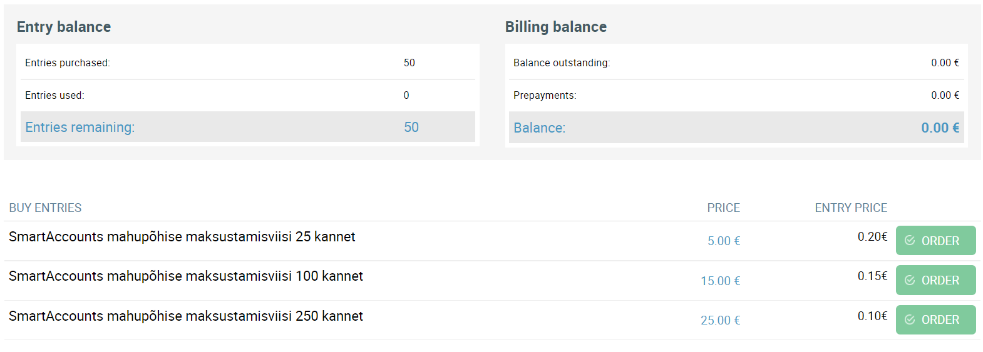Screen dimensions: 983x352
Task: Select SmartAccounts 100 kannet product name
Action: 186,276
